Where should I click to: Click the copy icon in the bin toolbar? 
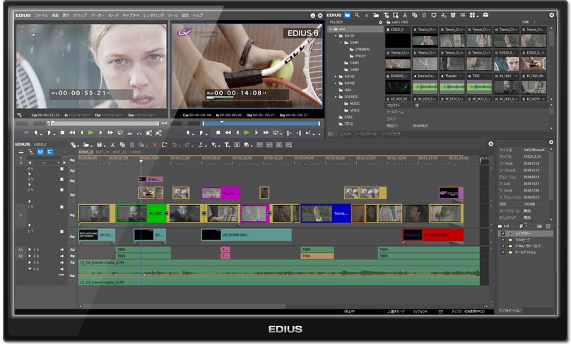[414, 15]
